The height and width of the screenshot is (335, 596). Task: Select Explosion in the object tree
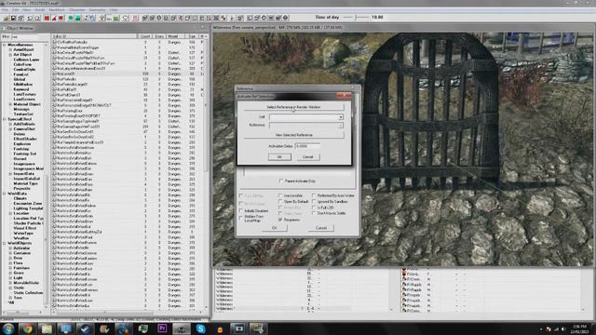tap(22, 144)
